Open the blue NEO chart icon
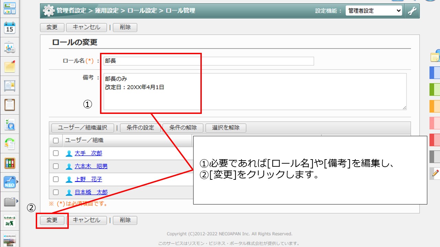The image size is (440, 247). (x=9, y=182)
